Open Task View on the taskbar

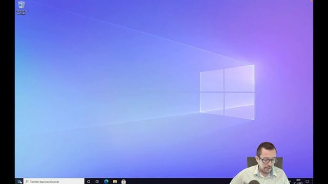[97, 181]
